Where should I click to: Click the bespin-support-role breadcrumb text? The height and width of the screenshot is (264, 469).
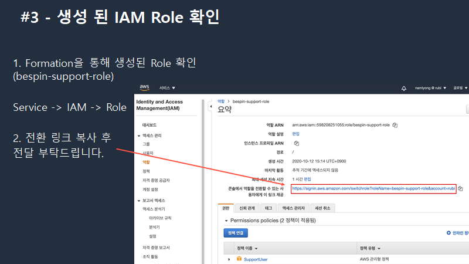pyautogui.click(x=251, y=101)
